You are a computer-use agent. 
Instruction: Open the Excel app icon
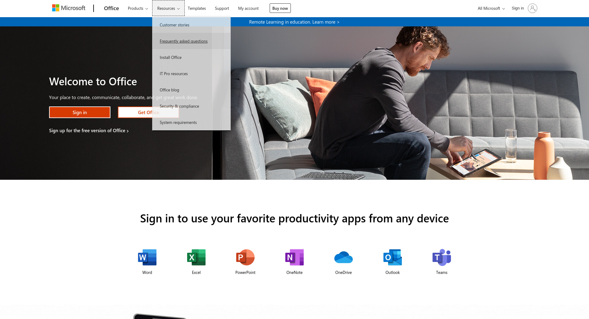click(x=196, y=257)
